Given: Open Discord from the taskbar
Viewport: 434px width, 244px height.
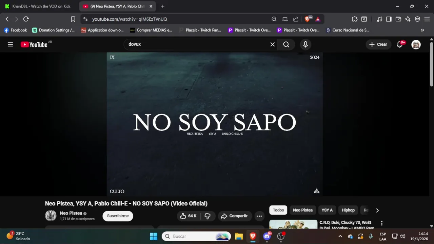Looking at the screenshot, I should [267, 236].
